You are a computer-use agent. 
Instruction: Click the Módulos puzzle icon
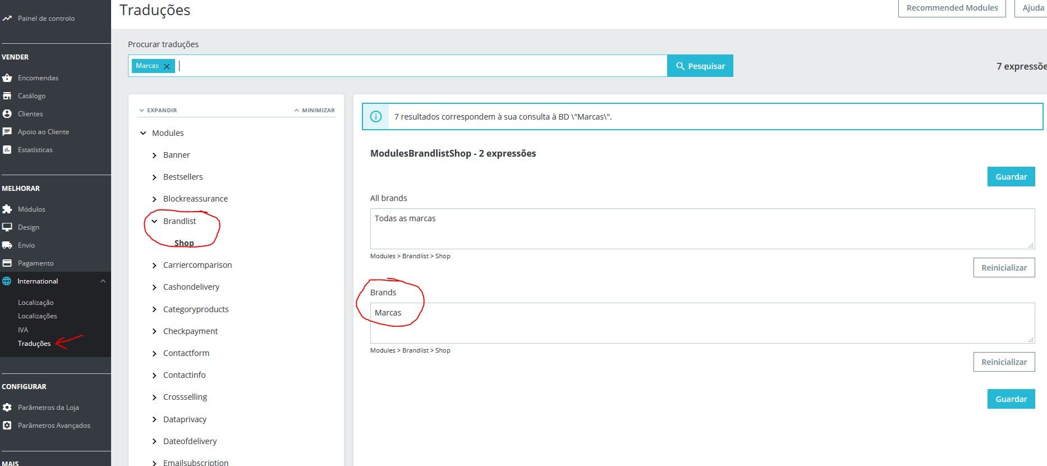(7, 209)
